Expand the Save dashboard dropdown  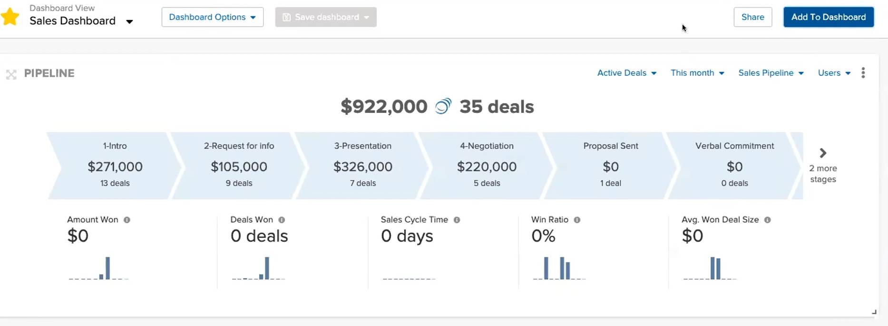coord(366,18)
